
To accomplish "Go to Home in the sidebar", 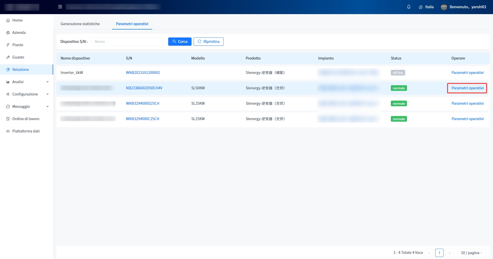I will click(x=26, y=20).
